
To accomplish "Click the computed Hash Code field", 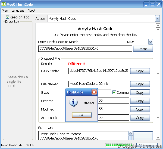I will pos(99,71).
